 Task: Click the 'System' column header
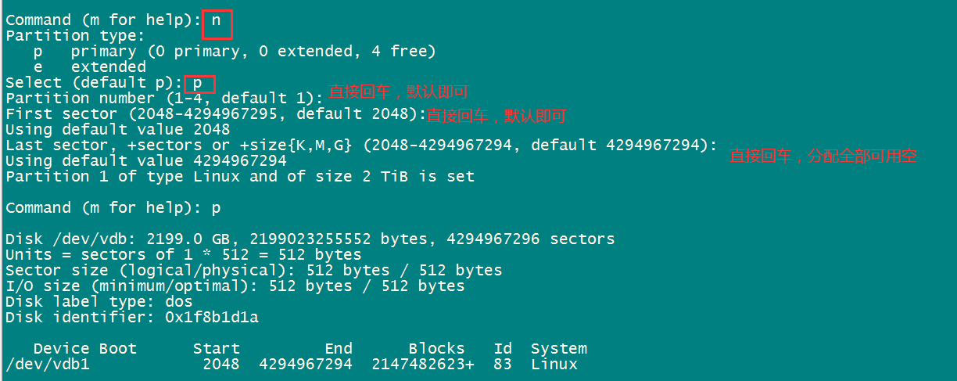[559, 349]
